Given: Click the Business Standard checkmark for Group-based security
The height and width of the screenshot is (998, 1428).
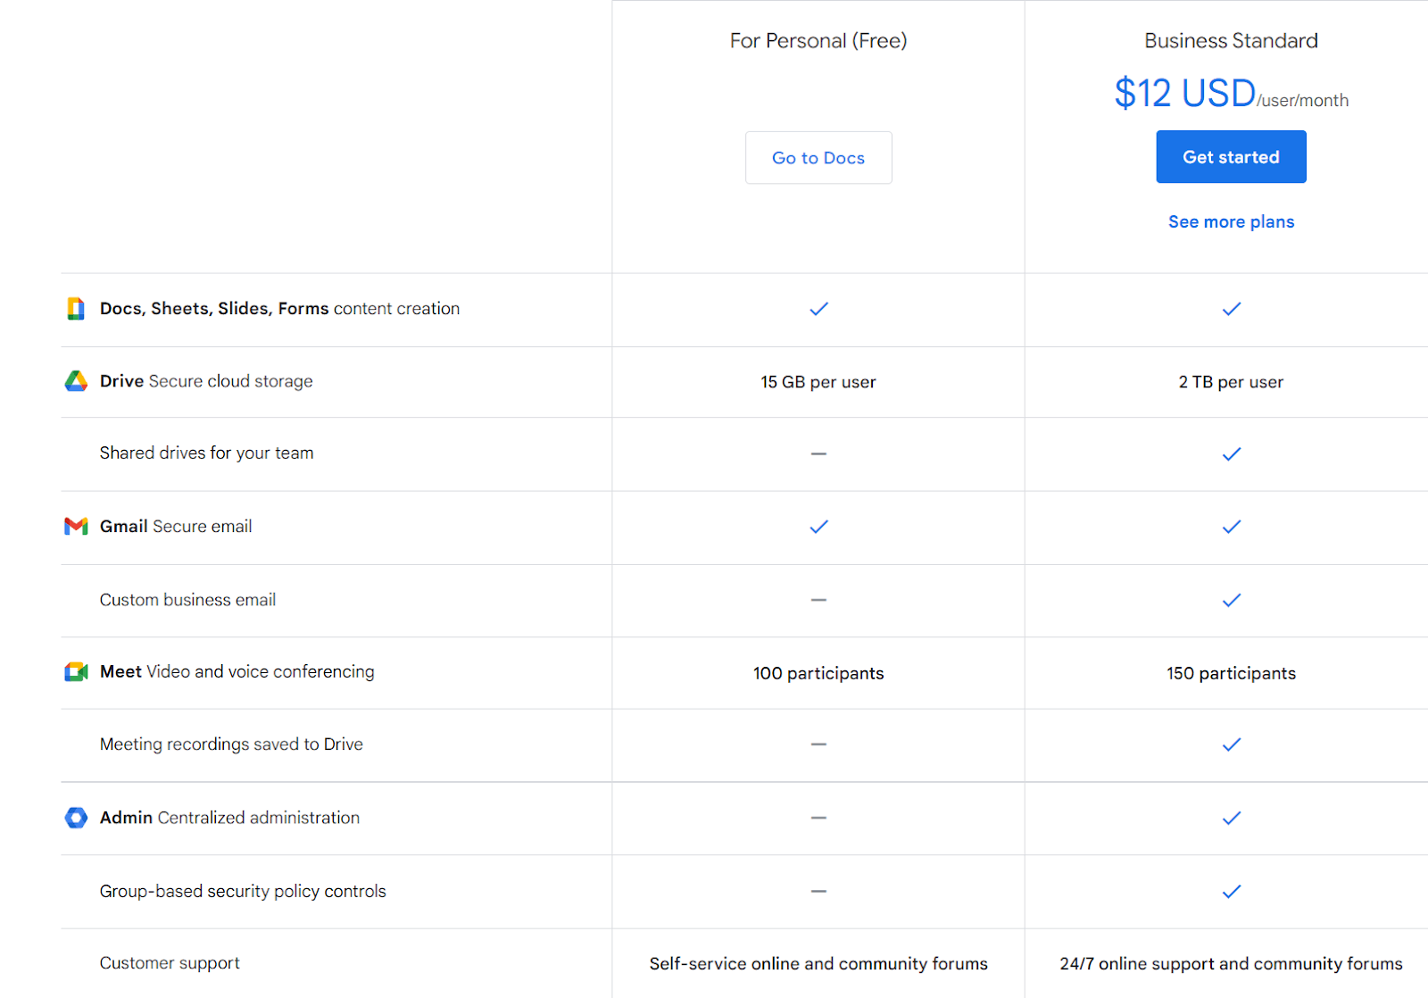Looking at the screenshot, I should (x=1232, y=892).
